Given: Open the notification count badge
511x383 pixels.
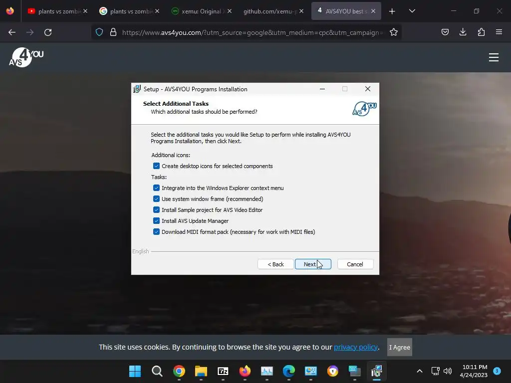Looking at the screenshot, I should coord(497,371).
